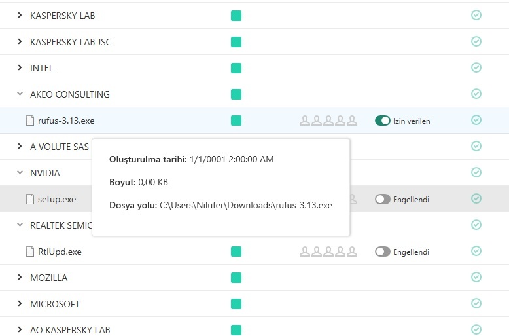Expand the INTEL vendor group
This screenshot has width=509, height=336.
(x=20, y=67)
